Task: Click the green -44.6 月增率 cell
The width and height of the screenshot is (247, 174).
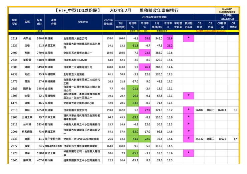Action: pyautogui.click(x=133, y=139)
